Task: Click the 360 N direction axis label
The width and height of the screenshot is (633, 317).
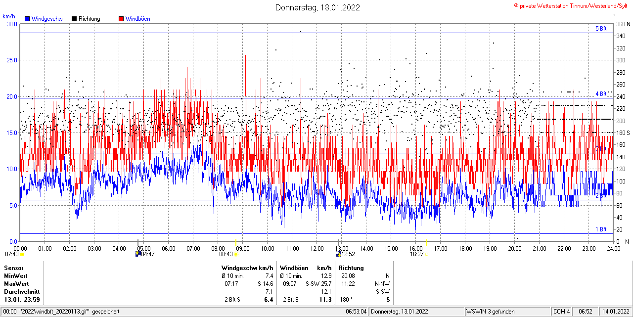Action: pos(623,24)
